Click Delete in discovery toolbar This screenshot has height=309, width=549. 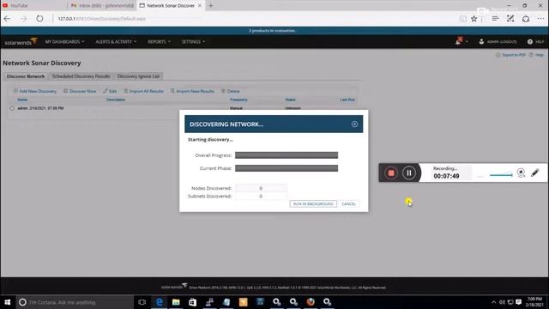click(231, 91)
